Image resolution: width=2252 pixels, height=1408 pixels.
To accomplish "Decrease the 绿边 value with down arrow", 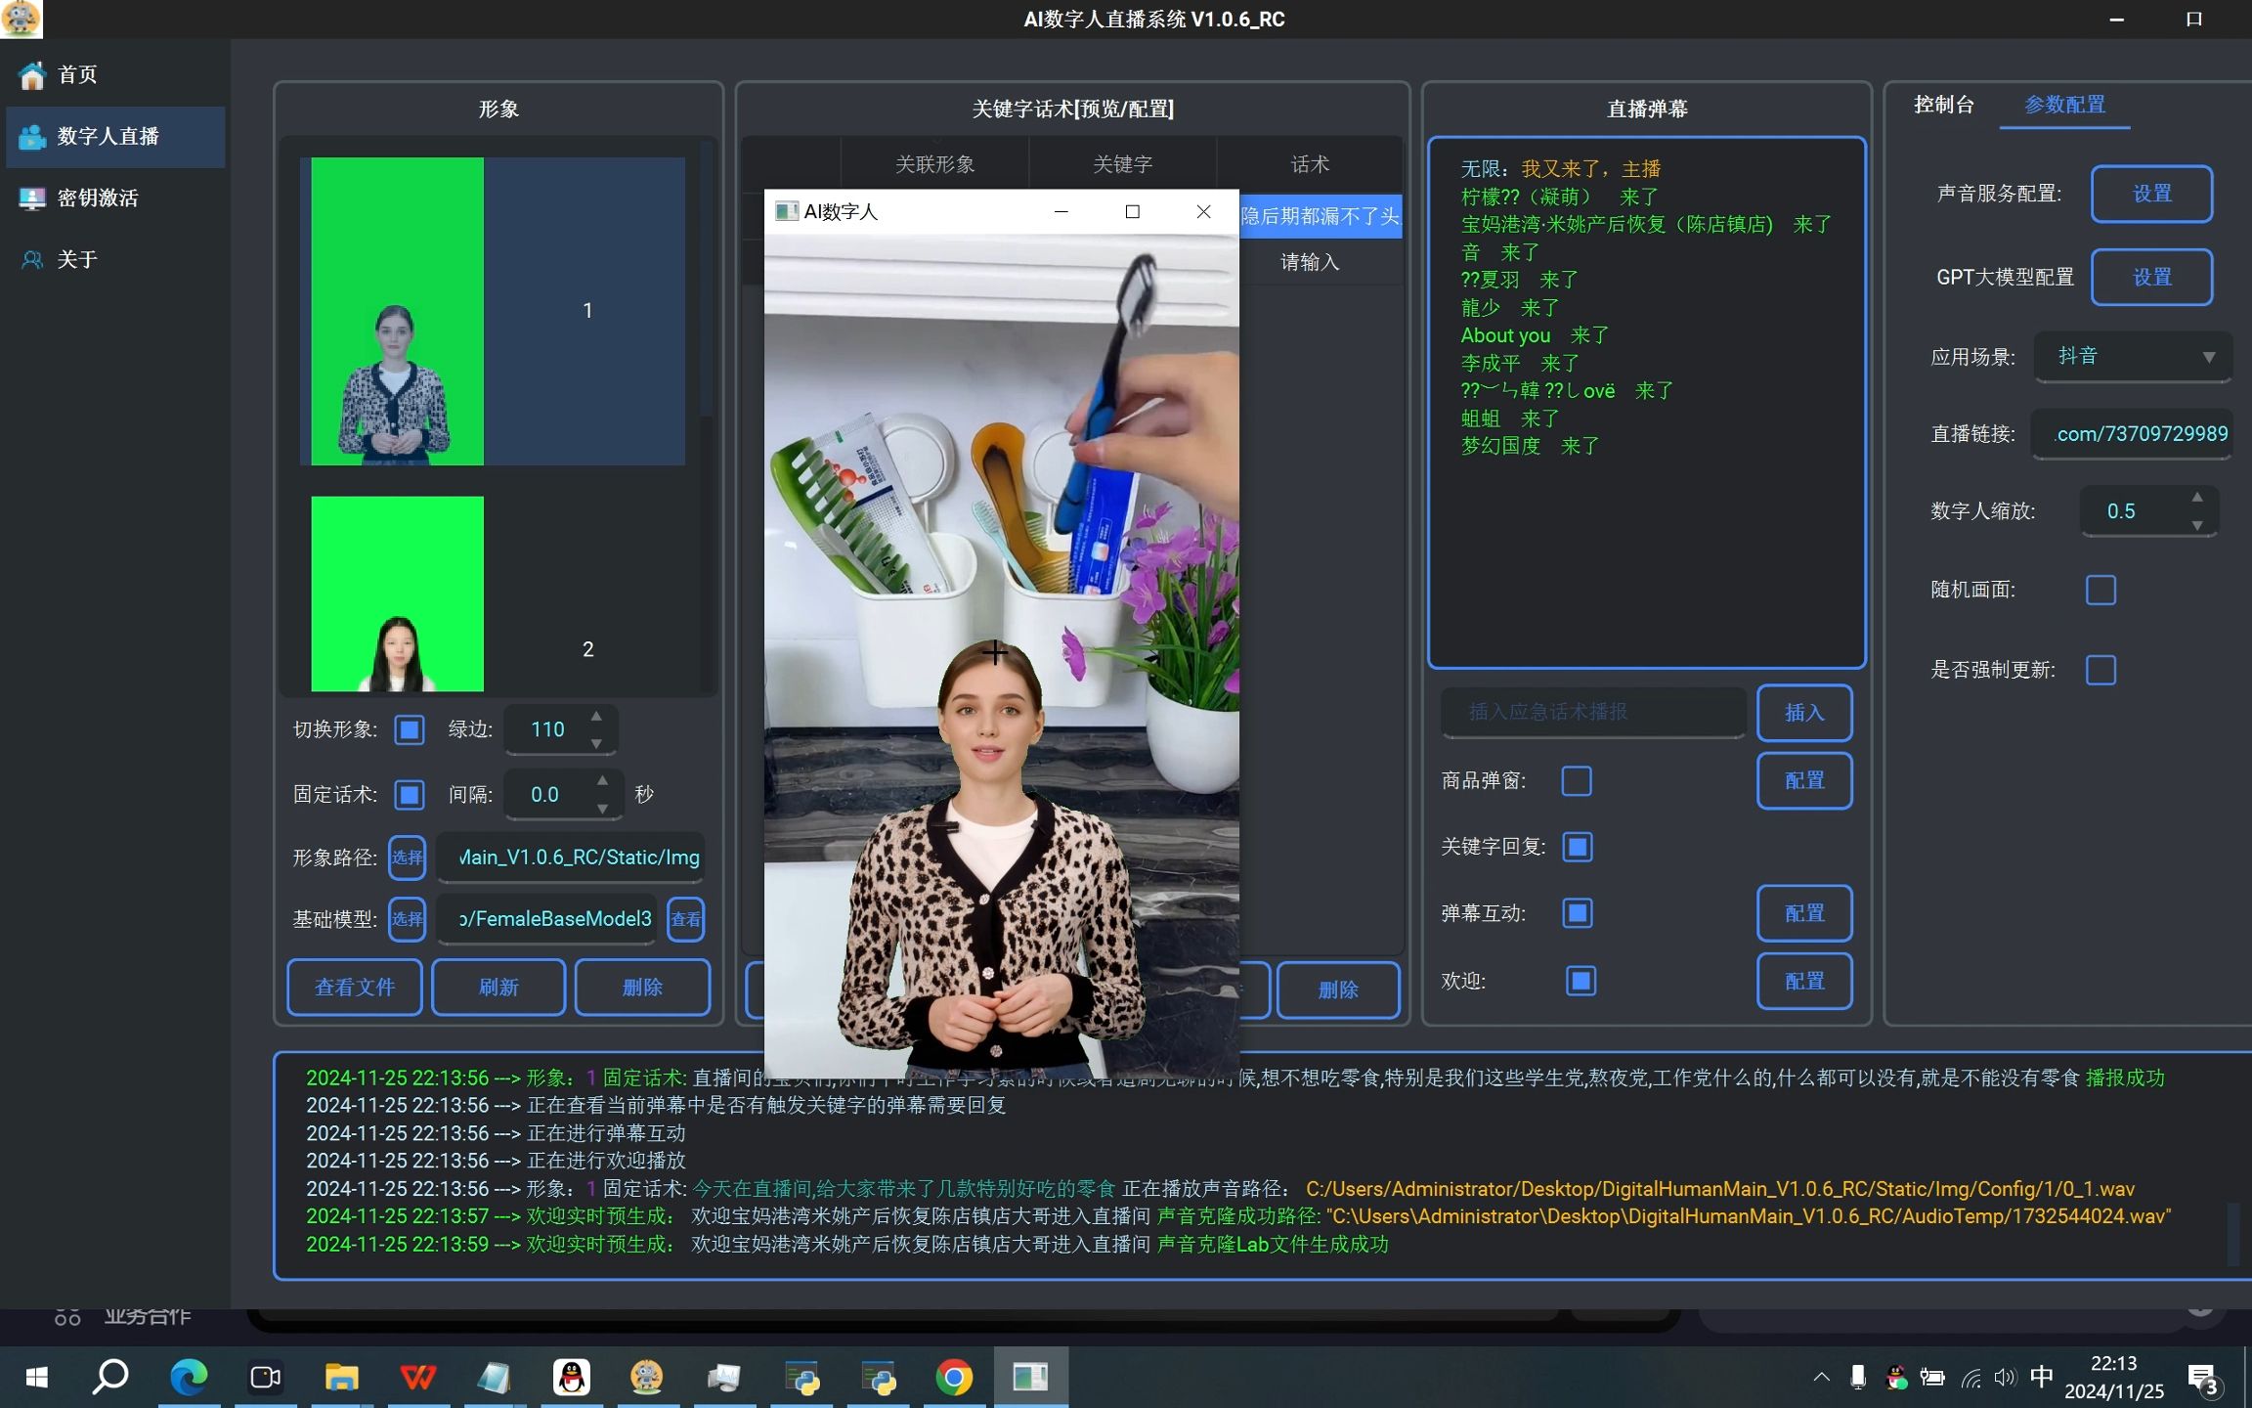I will 596,743.
